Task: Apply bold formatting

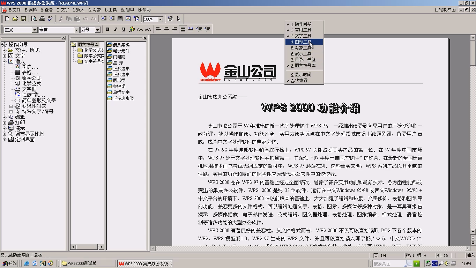Action: click(107, 29)
